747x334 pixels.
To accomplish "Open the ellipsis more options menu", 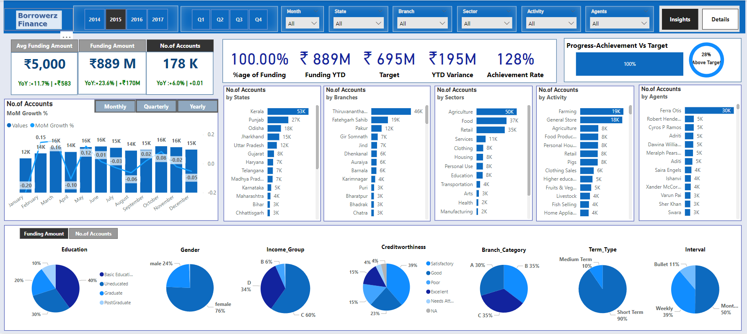I will pos(67,36).
